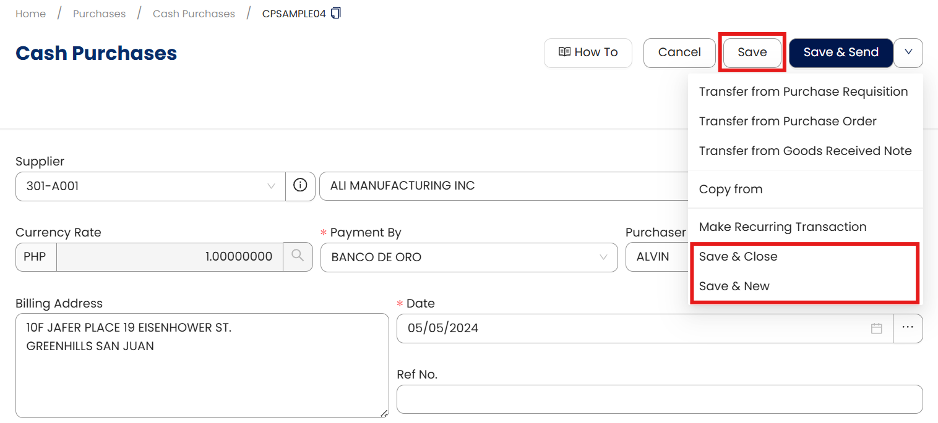Open the Purchaser field showing ALVIN
The image size is (938, 423).
tap(657, 258)
